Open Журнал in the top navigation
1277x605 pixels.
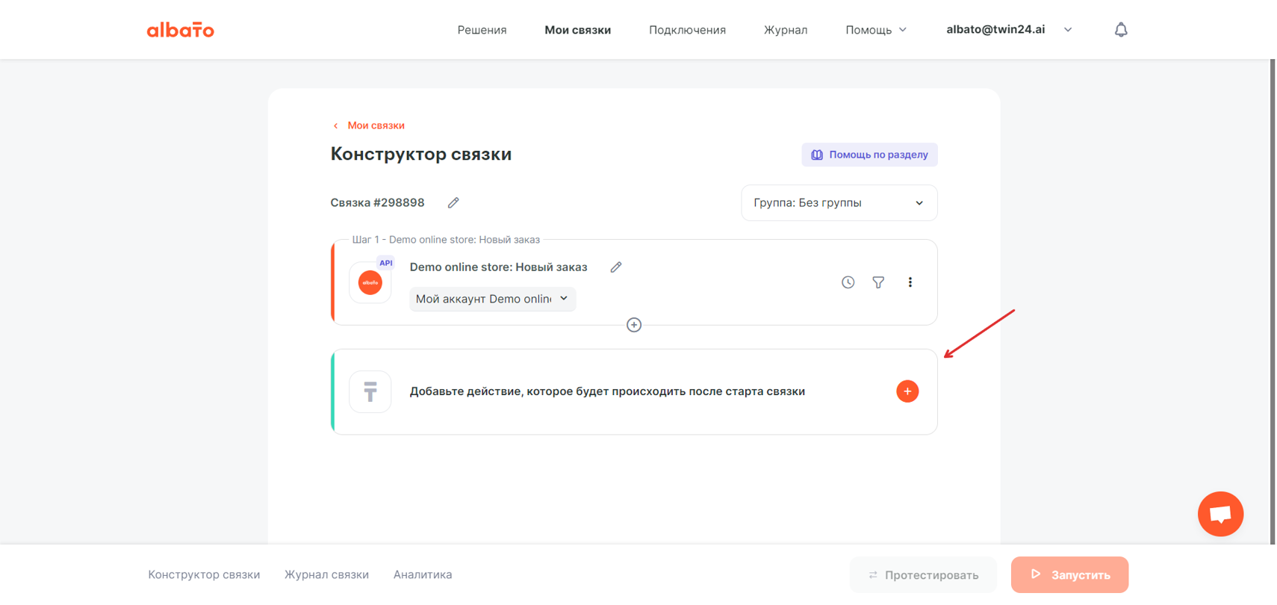click(785, 30)
